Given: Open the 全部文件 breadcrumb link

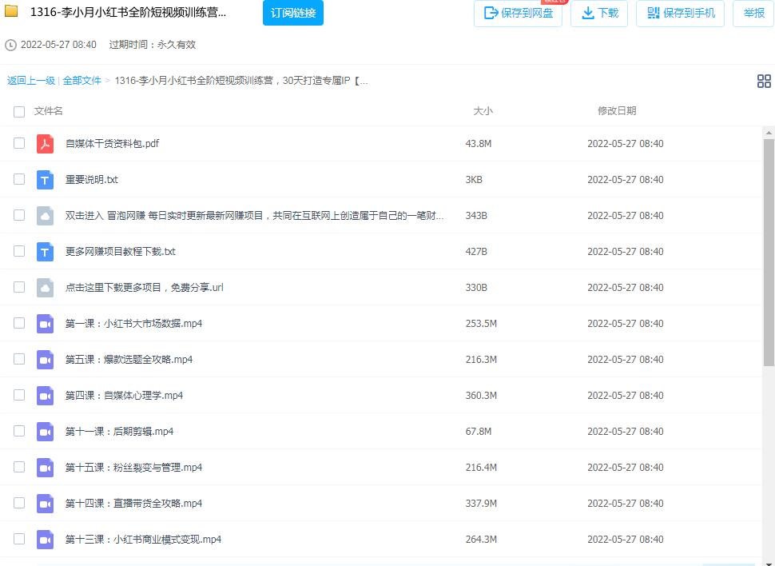Looking at the screenshot, I should (x=82, y=81).
